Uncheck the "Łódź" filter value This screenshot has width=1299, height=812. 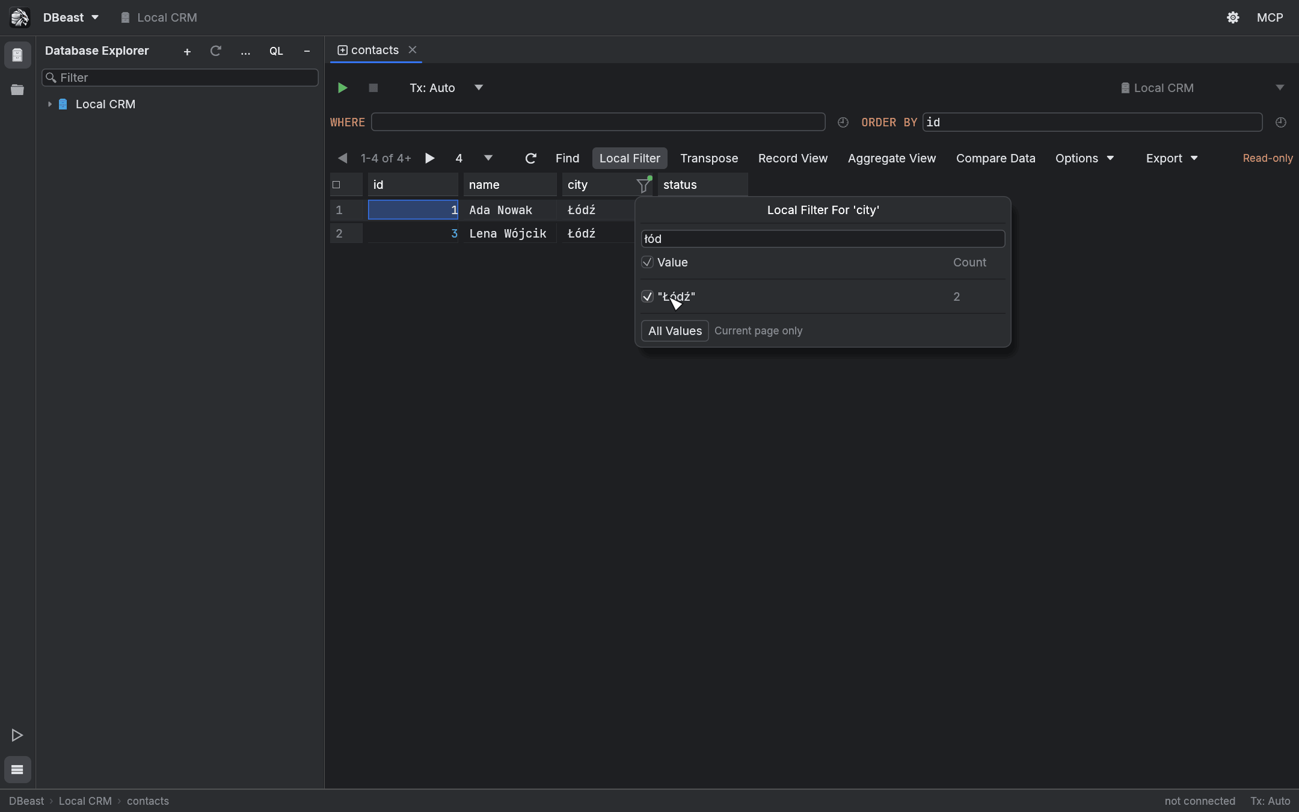[647, 297]
